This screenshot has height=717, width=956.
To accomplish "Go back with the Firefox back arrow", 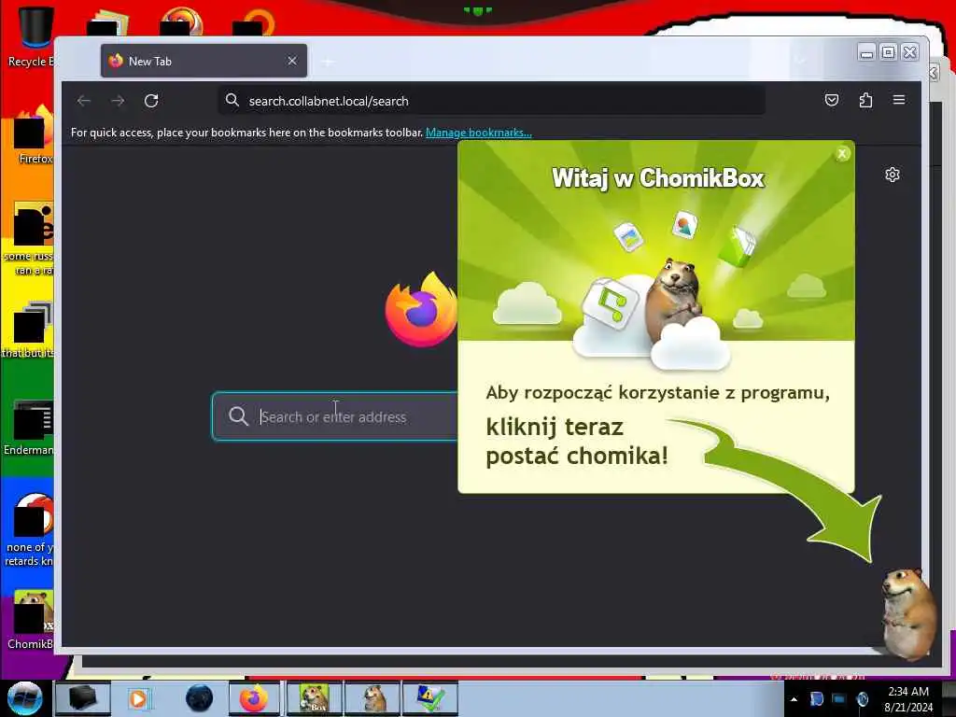I will pyautogui.click(x=84, y=101).
